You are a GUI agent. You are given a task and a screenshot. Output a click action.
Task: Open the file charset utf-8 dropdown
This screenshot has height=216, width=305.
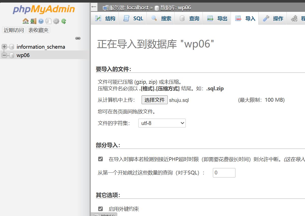tap(162, 123)
